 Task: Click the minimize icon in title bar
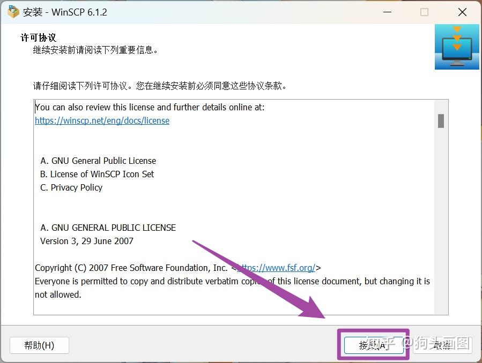(x=387, y=11)
